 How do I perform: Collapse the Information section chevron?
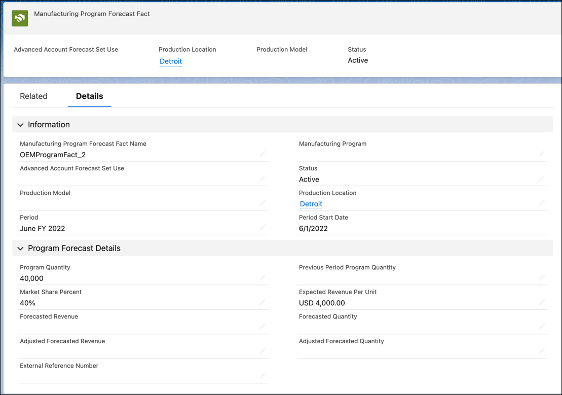[x=20, y=125]
